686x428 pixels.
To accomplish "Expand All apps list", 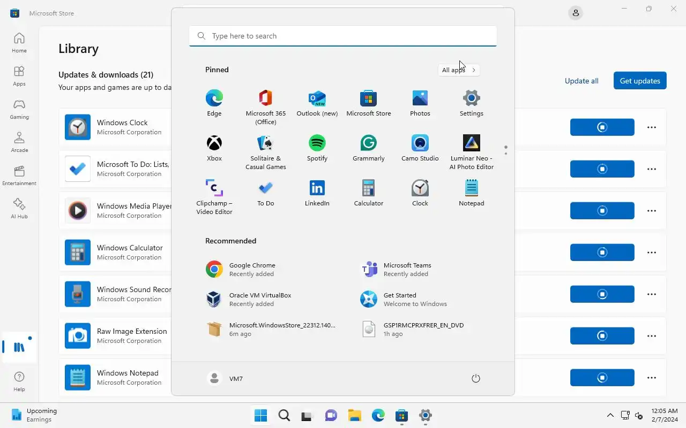I will point(459,70).
